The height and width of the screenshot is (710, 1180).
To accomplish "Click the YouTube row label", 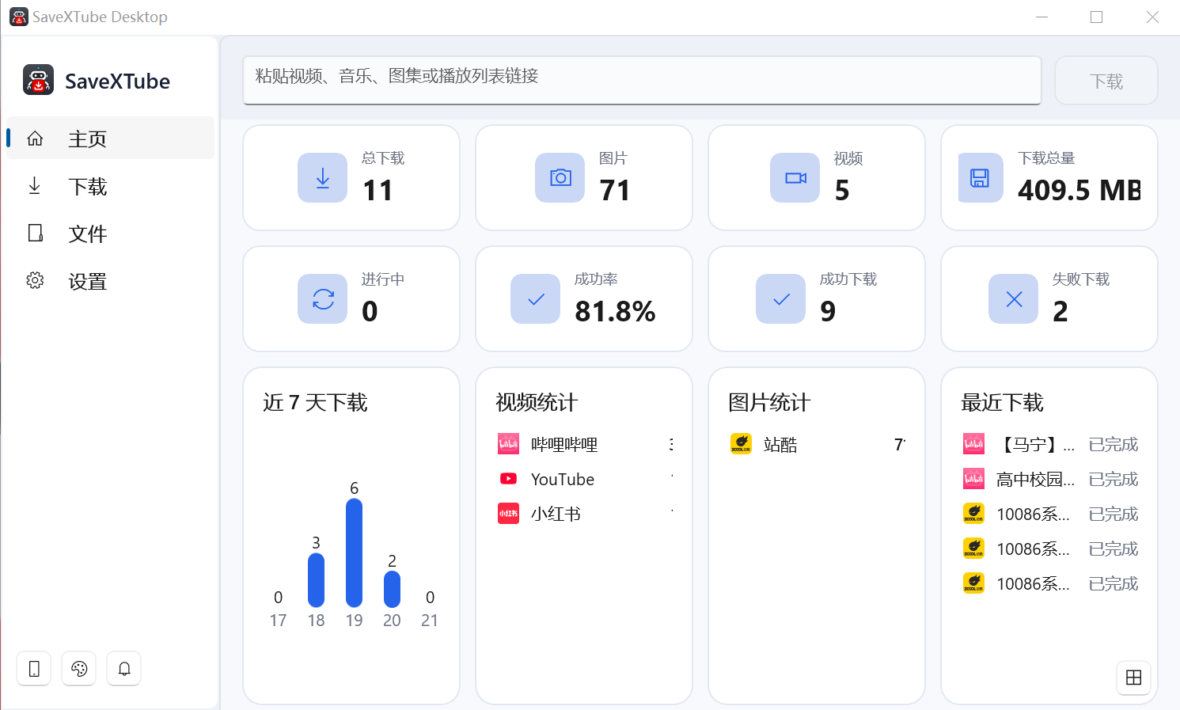I will [563, 479].
